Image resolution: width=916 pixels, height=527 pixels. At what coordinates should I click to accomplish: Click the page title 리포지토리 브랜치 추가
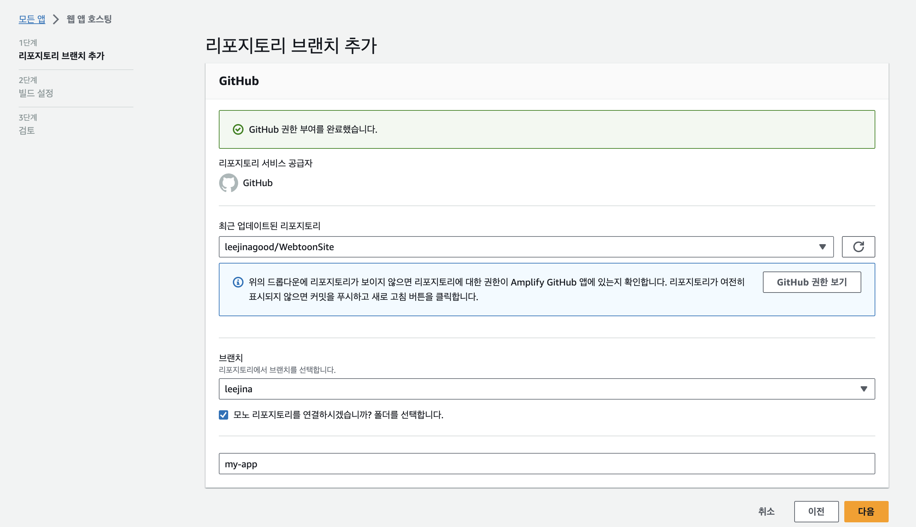[x=291, y=46]
